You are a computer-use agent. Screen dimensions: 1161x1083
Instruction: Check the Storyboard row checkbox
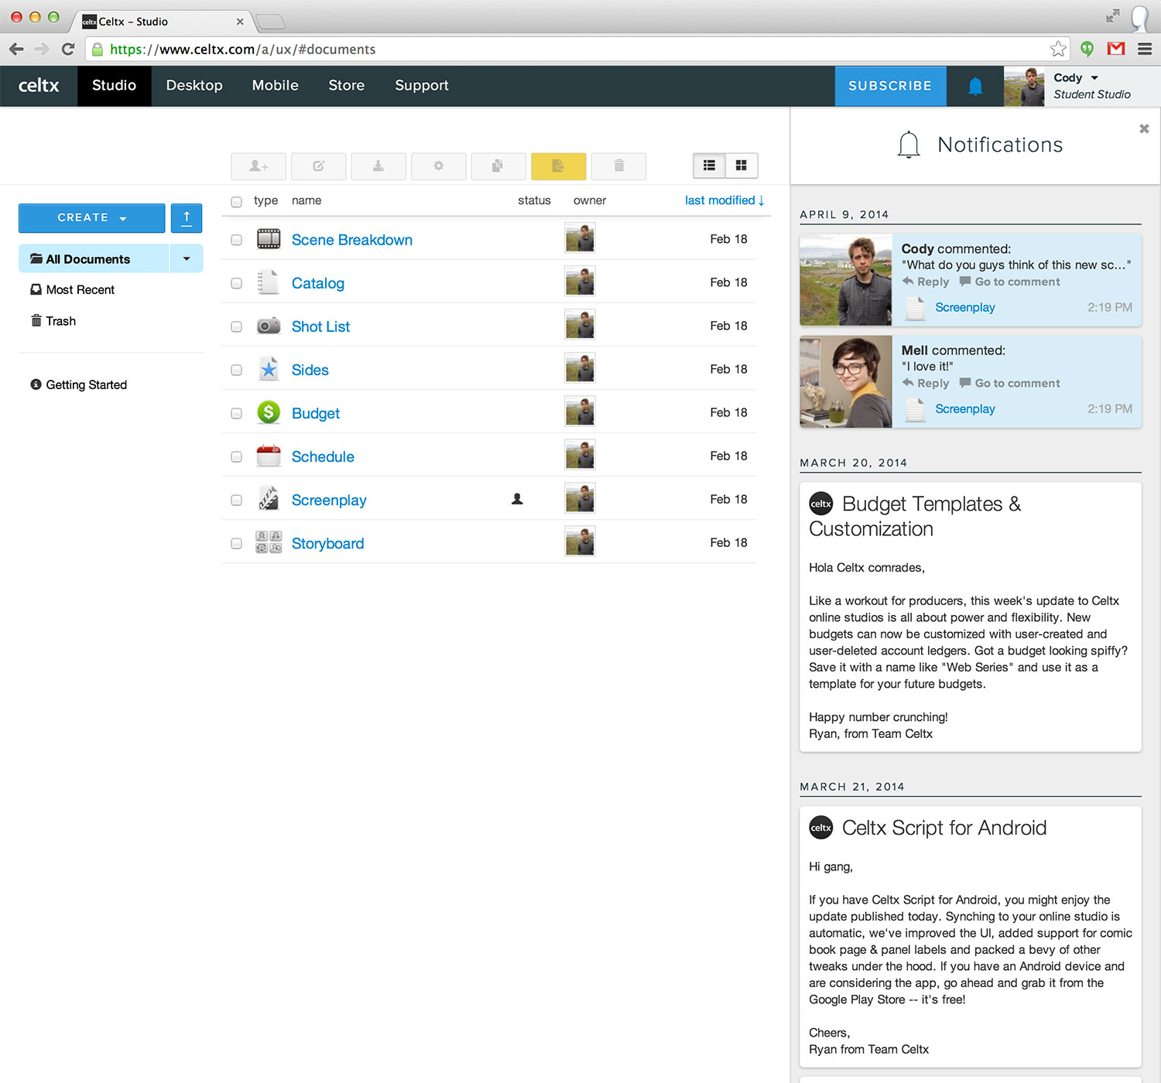236,543
